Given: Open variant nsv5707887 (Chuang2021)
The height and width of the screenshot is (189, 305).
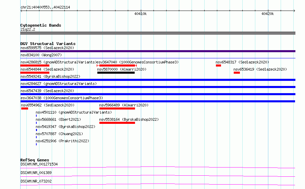Looking at the screenshot, I should coord(59,134).
